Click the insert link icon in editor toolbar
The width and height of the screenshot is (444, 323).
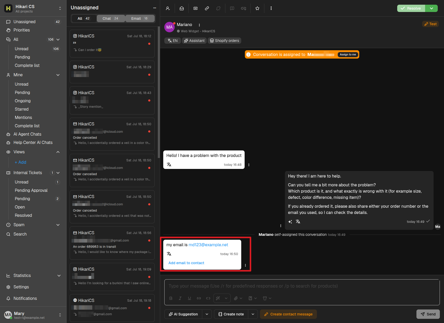click(x=199, y=298)
